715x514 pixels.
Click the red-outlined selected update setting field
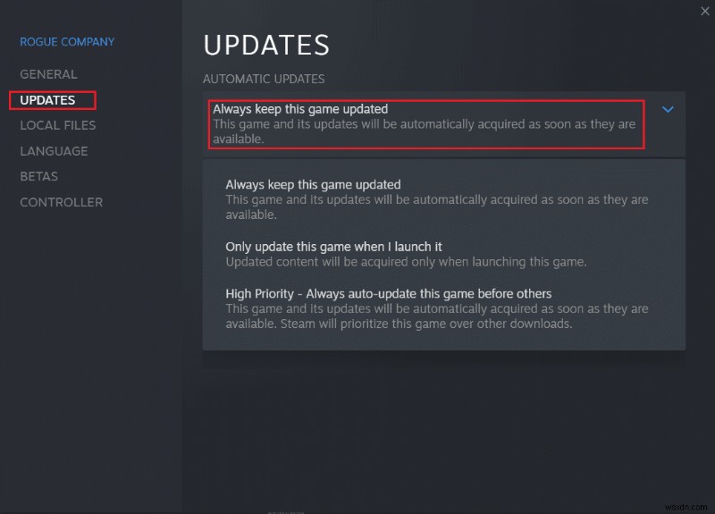(426, 124)
